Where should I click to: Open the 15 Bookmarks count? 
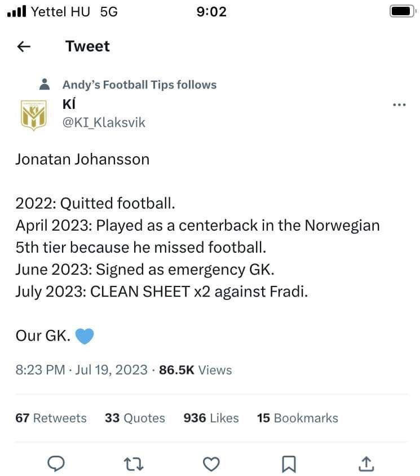click(298, 418)
